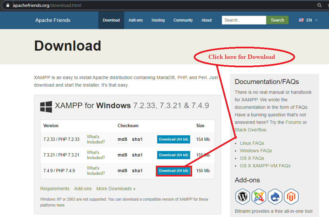Click the Windows logo beside XAMPP for Windows
The image size is (329, 217).
[46, 107]
